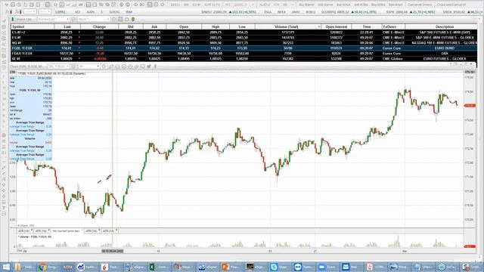Viewport: 484px width, 272px height.
Task: Select the NQ #F watch list row
Action: coord(244,43)
